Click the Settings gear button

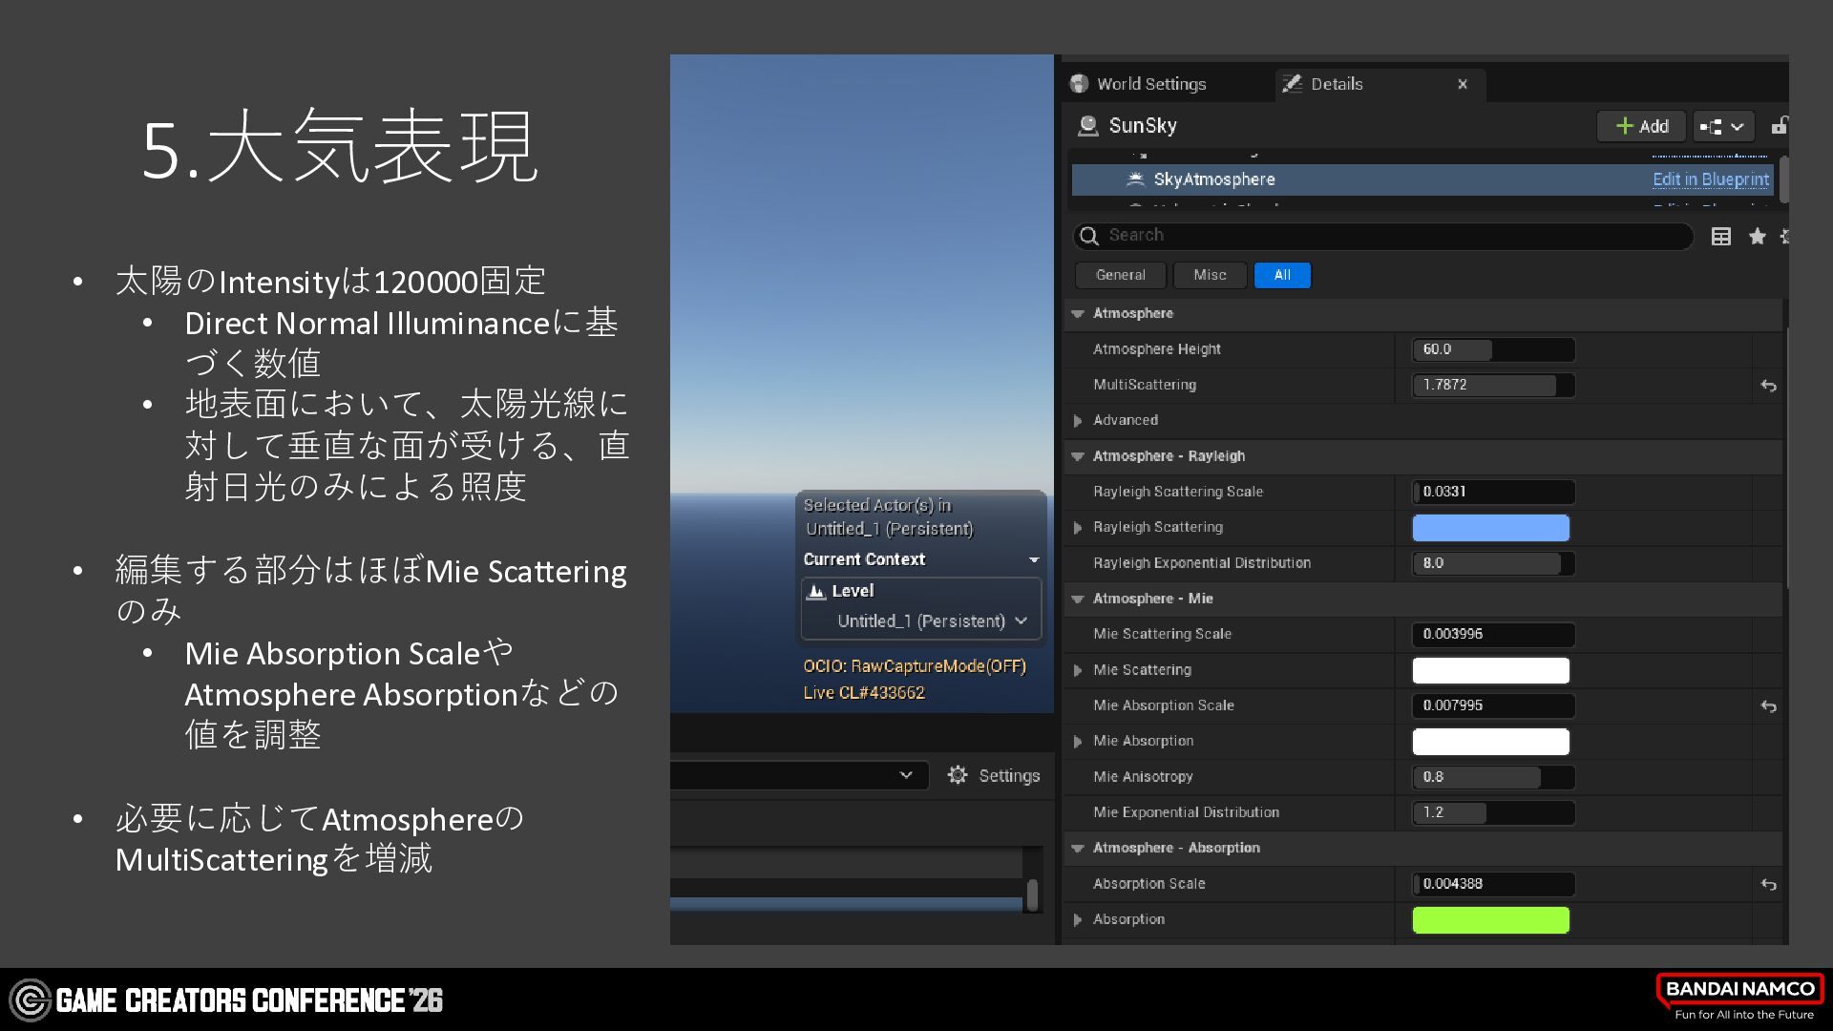[x=993, y=775]
